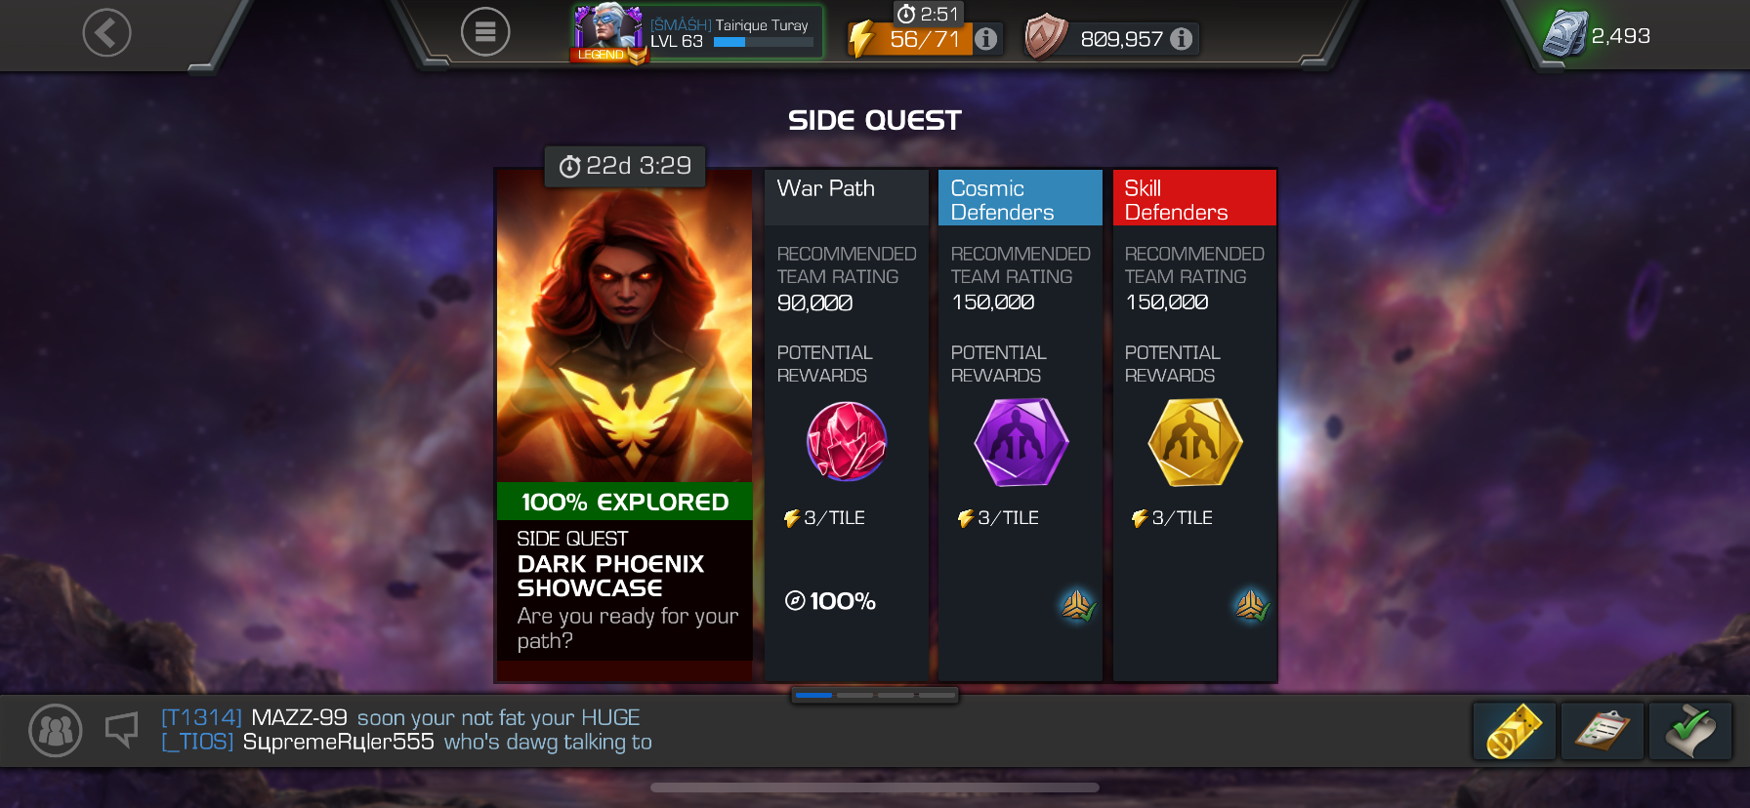Tap the gold Skill crystal reward
The height and width of the screenshot is (808, 1750).
(1194, 442)
